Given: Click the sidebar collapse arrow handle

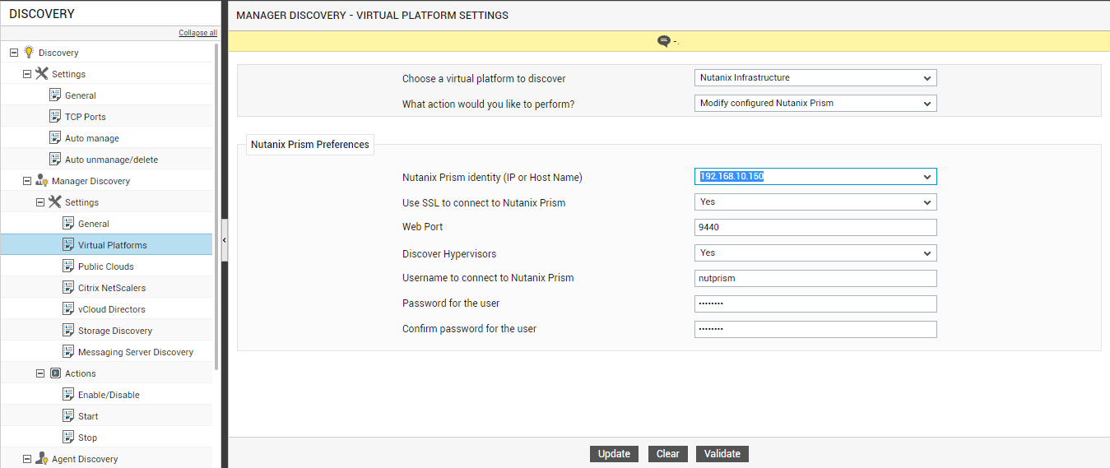Looking at the screenshot, I should (225, 239).
